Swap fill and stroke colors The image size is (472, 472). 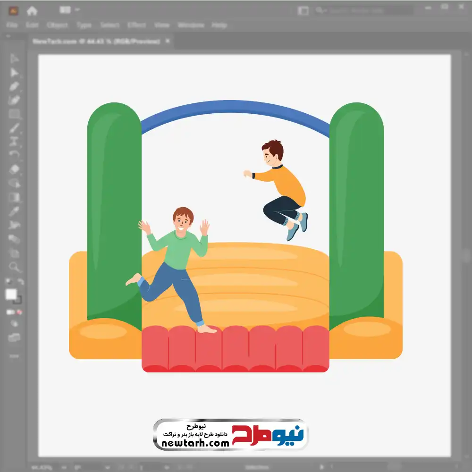coord(20,282)
